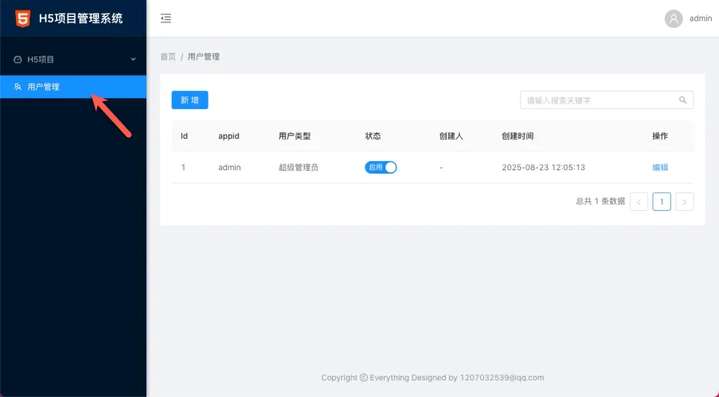Toggle the 启用 status switch for admin
Viewport: 719px width, 397px height.
click(381, 168)
